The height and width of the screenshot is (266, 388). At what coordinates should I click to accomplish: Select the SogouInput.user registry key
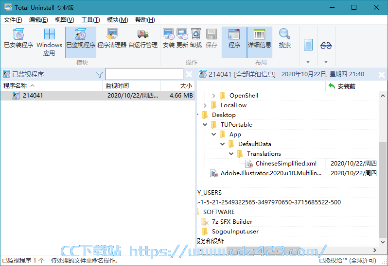235,232
